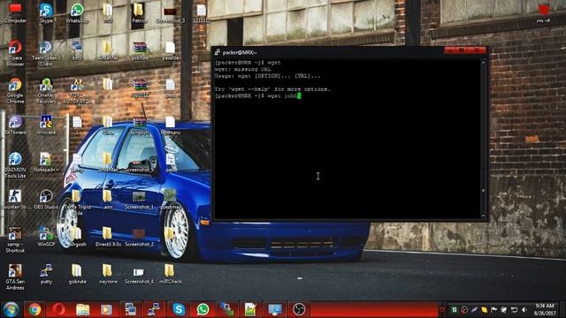Viewport: 566px width, 318px height.
Task: Open the WinSCP desktop shortcut
Action: point(46,237)
